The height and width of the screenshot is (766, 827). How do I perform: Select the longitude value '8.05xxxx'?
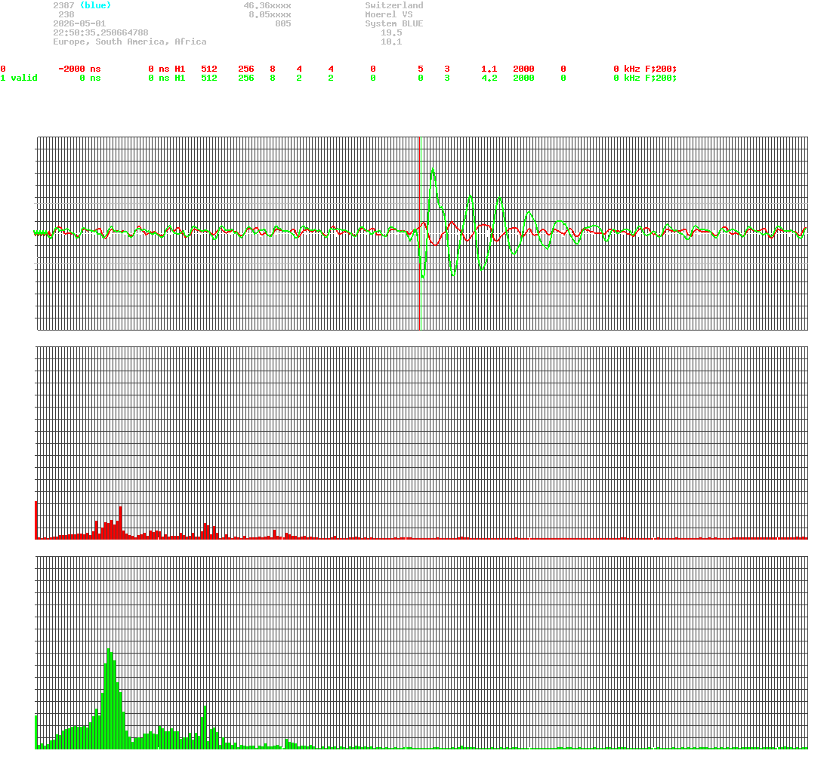pyautogui.click(x=270, y=15)
